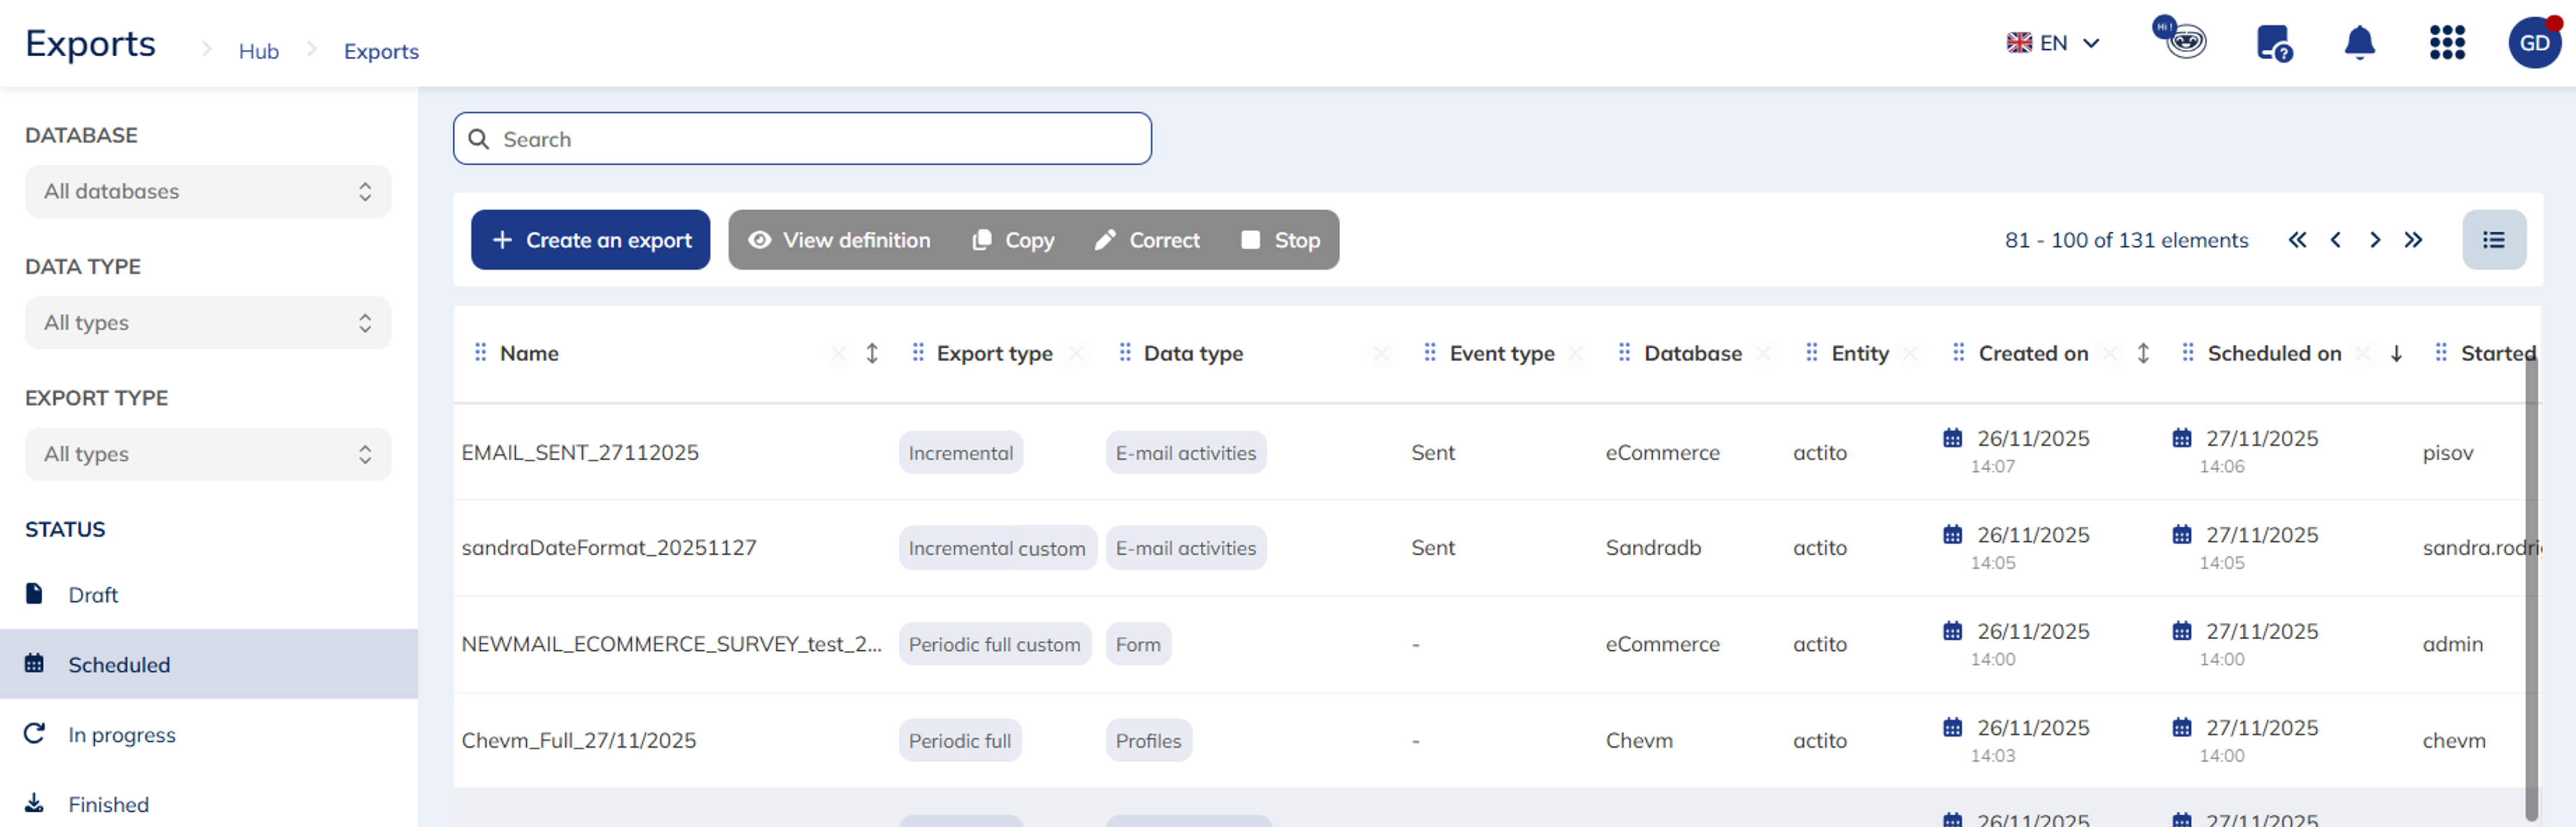Image resolution: width=2576 pixels, height=827 pixels.
Task: Open the apps grid menu
Action: click(2446, 43)
